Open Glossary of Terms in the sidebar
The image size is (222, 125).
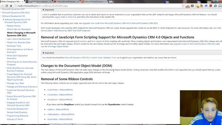15,119
